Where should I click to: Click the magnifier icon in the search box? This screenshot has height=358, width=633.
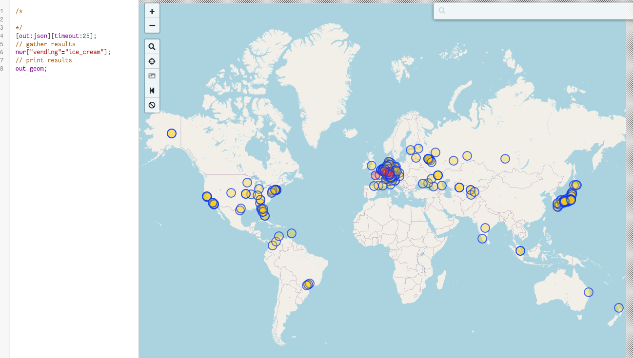(442, 11)
